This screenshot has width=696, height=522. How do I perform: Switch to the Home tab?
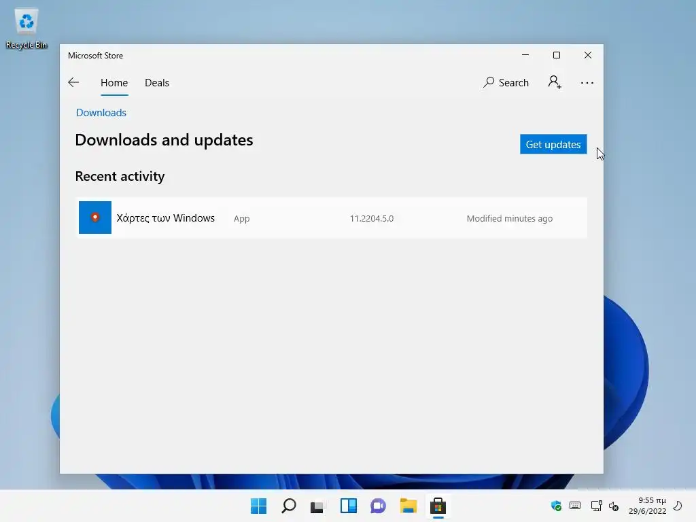(114, 82)
